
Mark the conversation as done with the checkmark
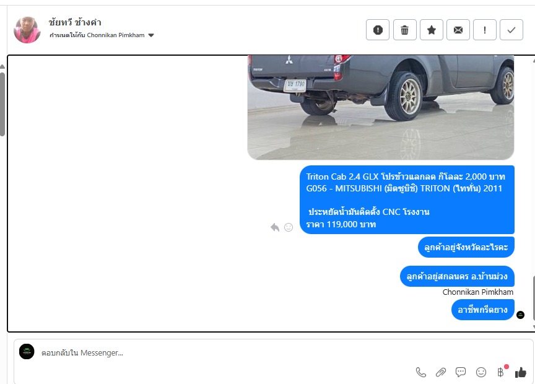pyautogui.click(x=511, y=30)
